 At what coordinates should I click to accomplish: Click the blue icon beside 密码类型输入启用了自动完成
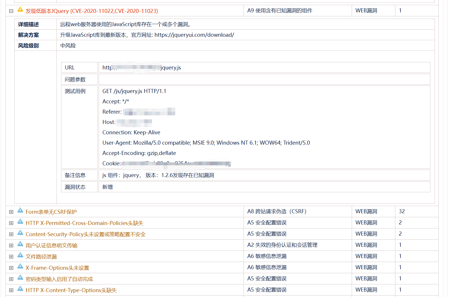point(20,277)
